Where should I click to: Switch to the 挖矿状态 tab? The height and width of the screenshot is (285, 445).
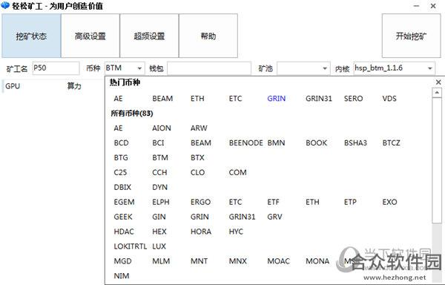tap(31, 36)
